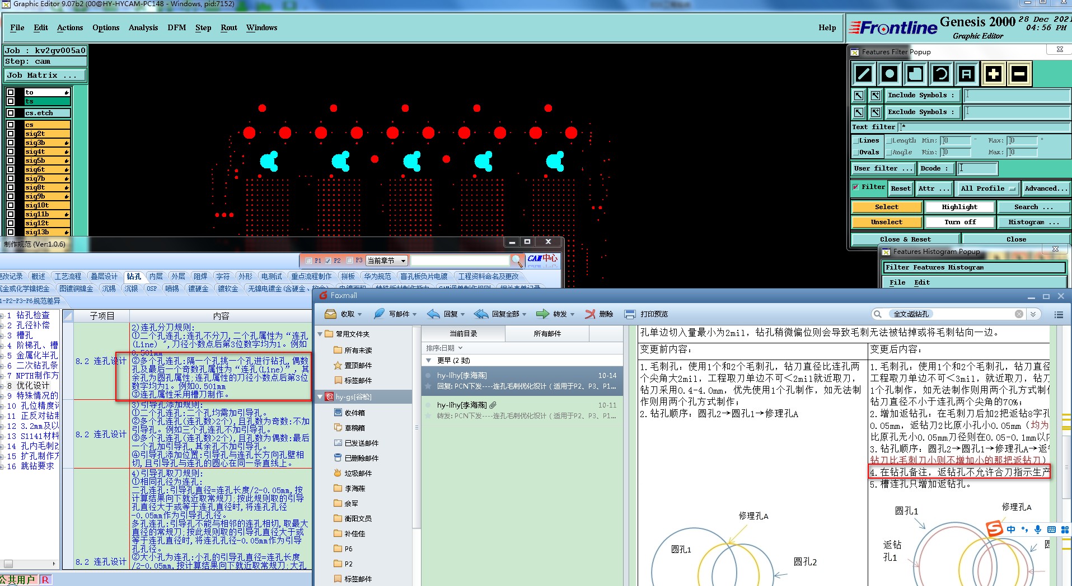Image resolution: width=1072 pixels, height=586 pixels.
Task: Click the arrow-plus icon beside Include Symbols
Action: [876, 96]
